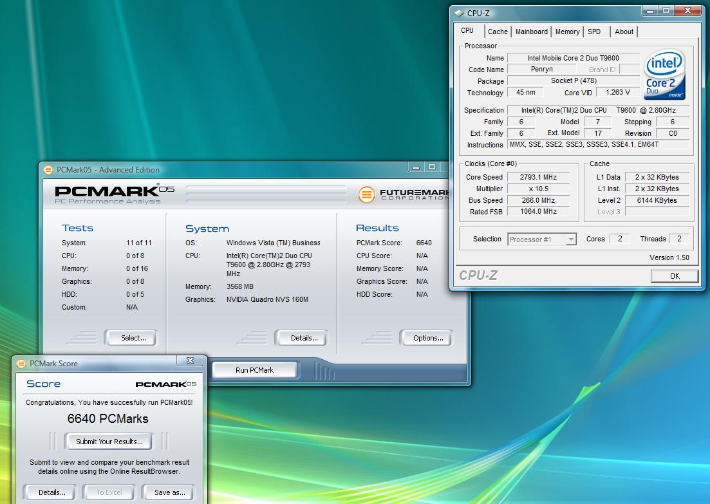Click the Bus Speed value 266.0 MHz
Viewport: 710px width, 504px height.
tap(538, 200)
